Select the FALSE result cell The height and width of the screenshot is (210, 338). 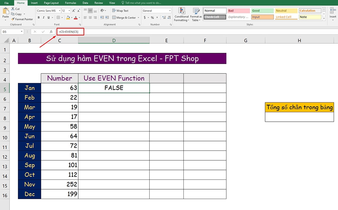(x=114, y=88)
